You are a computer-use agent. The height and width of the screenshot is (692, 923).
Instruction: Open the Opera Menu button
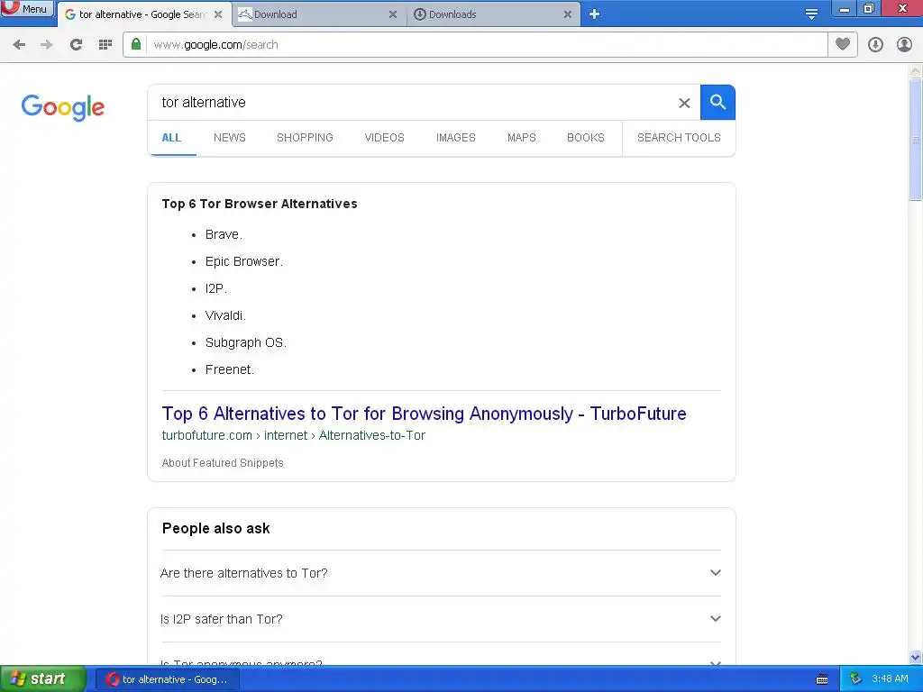point(27,8)
